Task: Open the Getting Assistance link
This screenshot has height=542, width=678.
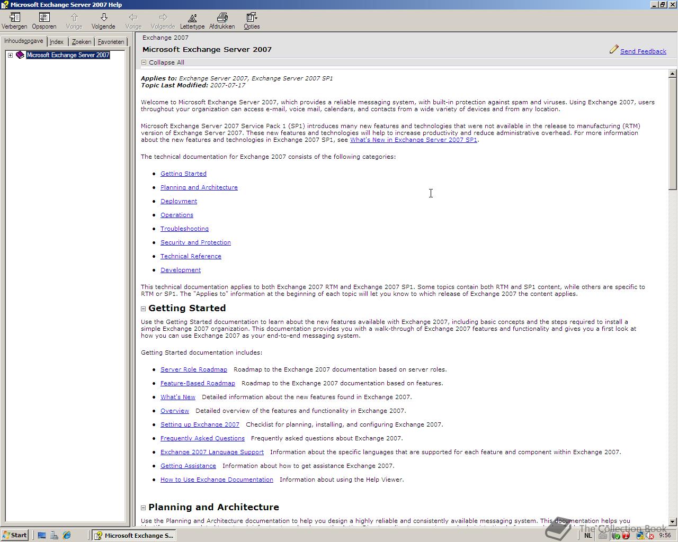Action: 188,466
